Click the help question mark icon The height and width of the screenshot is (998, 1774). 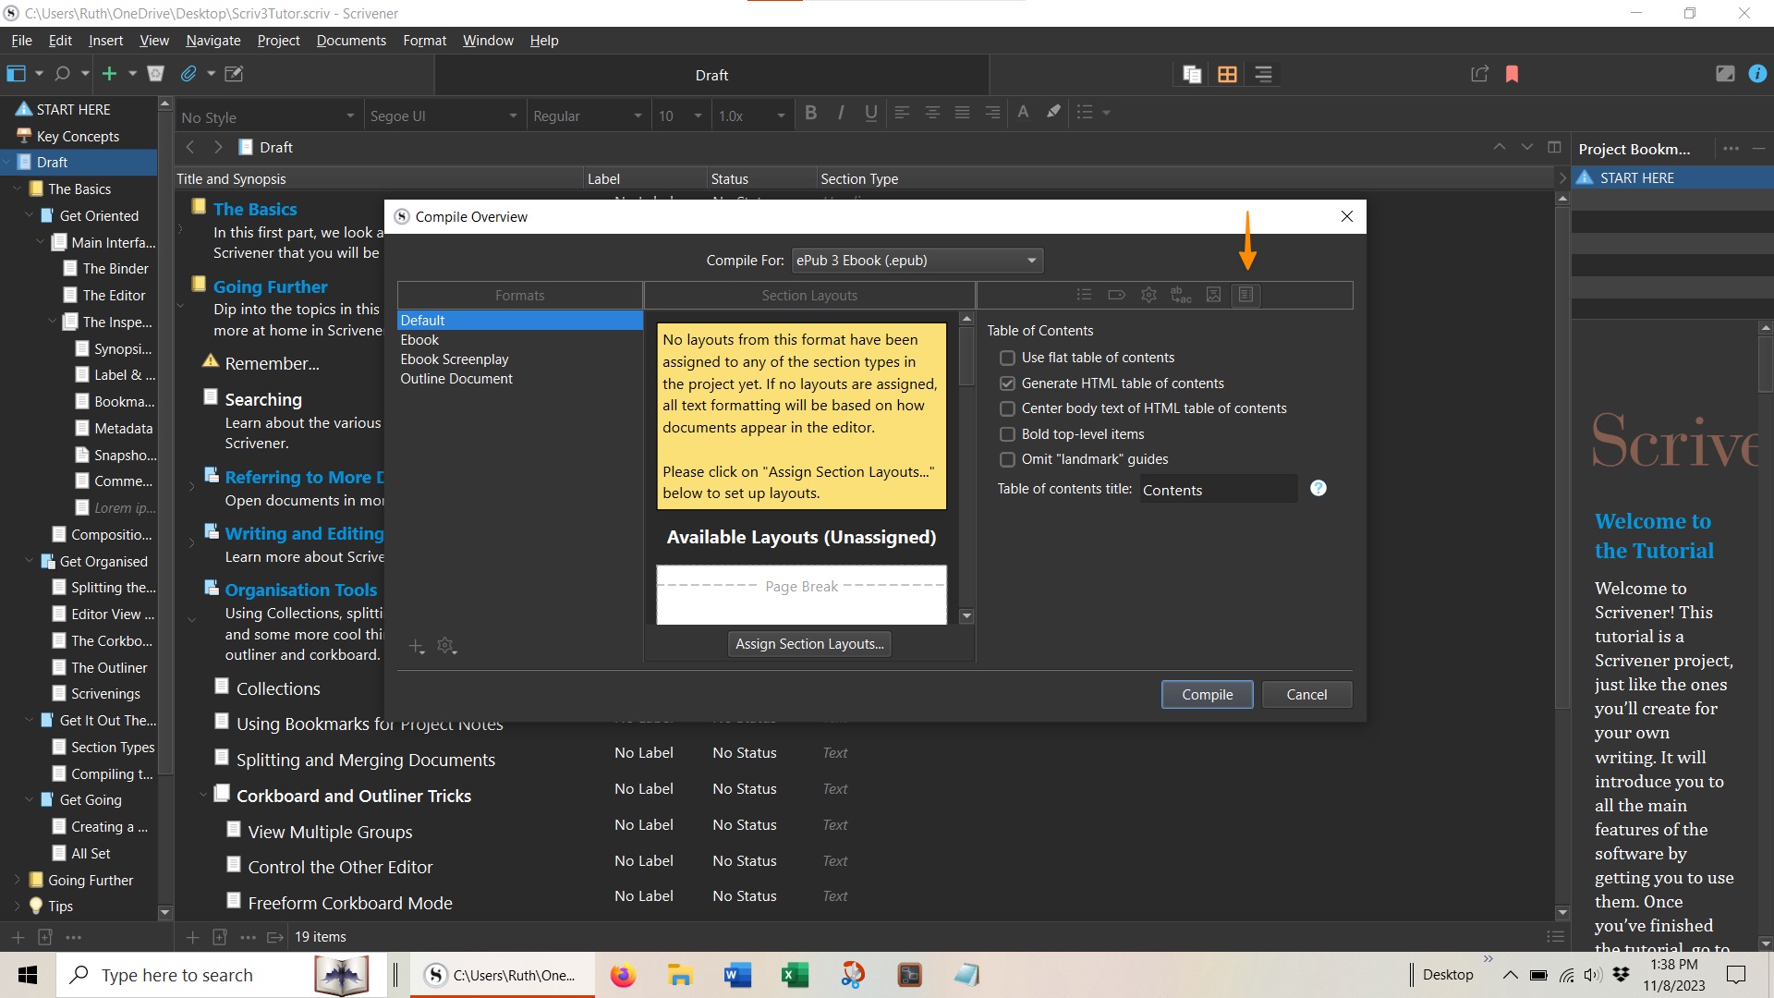(1318, 488)
